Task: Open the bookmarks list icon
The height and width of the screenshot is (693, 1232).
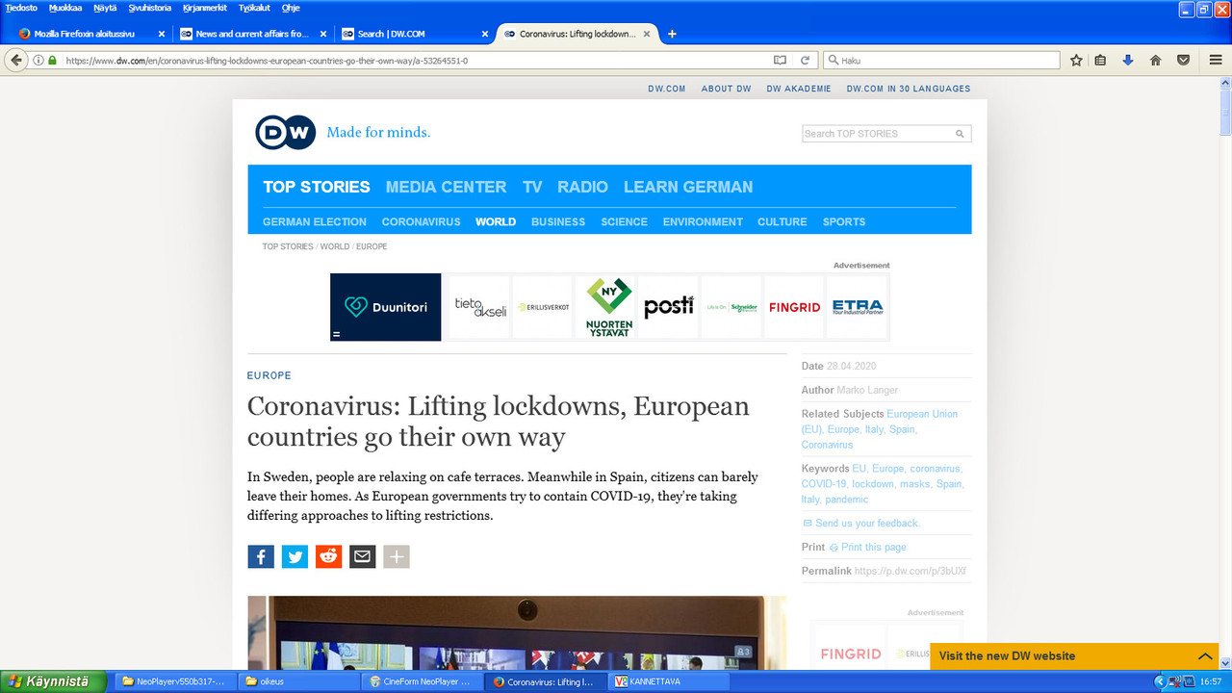Action: (x=1100, y=60)
